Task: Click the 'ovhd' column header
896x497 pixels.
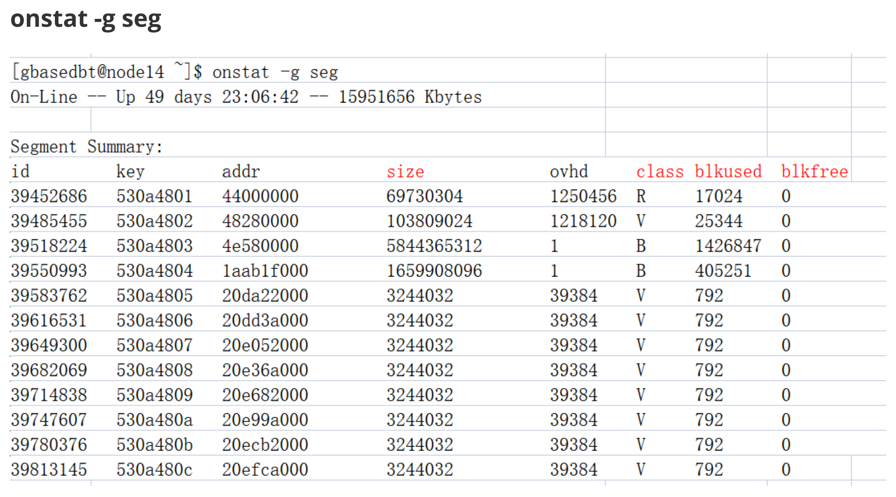Action: coord(569,171)
